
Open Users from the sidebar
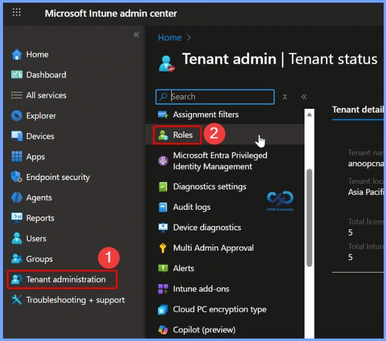pyautogui.click(x=36, y=238)
